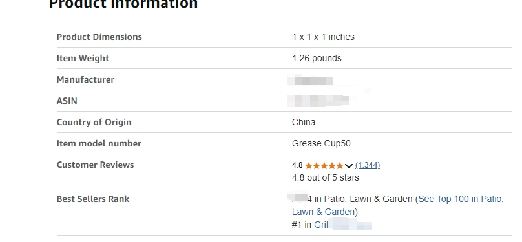
Task: Click the Country of Origin label
Action: point(94,122)
